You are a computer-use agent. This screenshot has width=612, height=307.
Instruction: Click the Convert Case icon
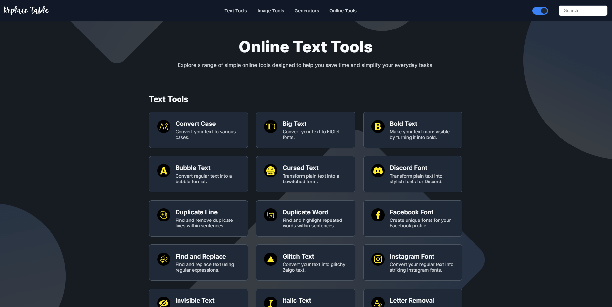tap(163, 126)
